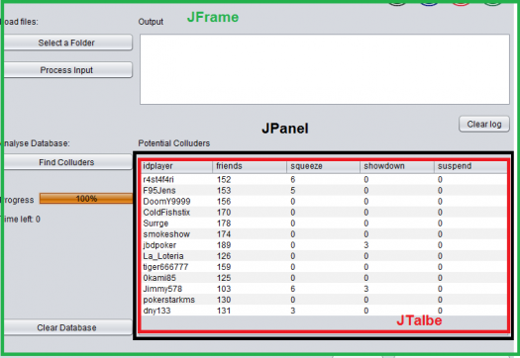The image size is (520, 358).
Task: Click the Potential Colluders label
Action: (x=174, y=143)
